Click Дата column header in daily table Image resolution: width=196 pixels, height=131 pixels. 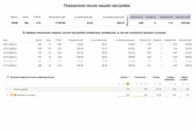(x=5, y=40)
